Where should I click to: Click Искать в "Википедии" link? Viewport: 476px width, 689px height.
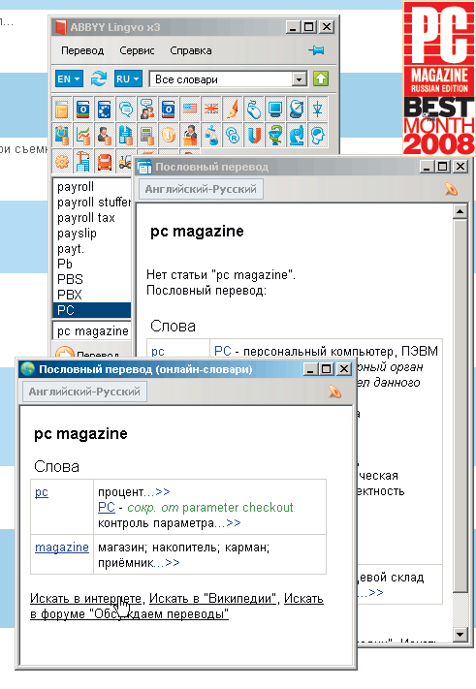tap(213, 599)
